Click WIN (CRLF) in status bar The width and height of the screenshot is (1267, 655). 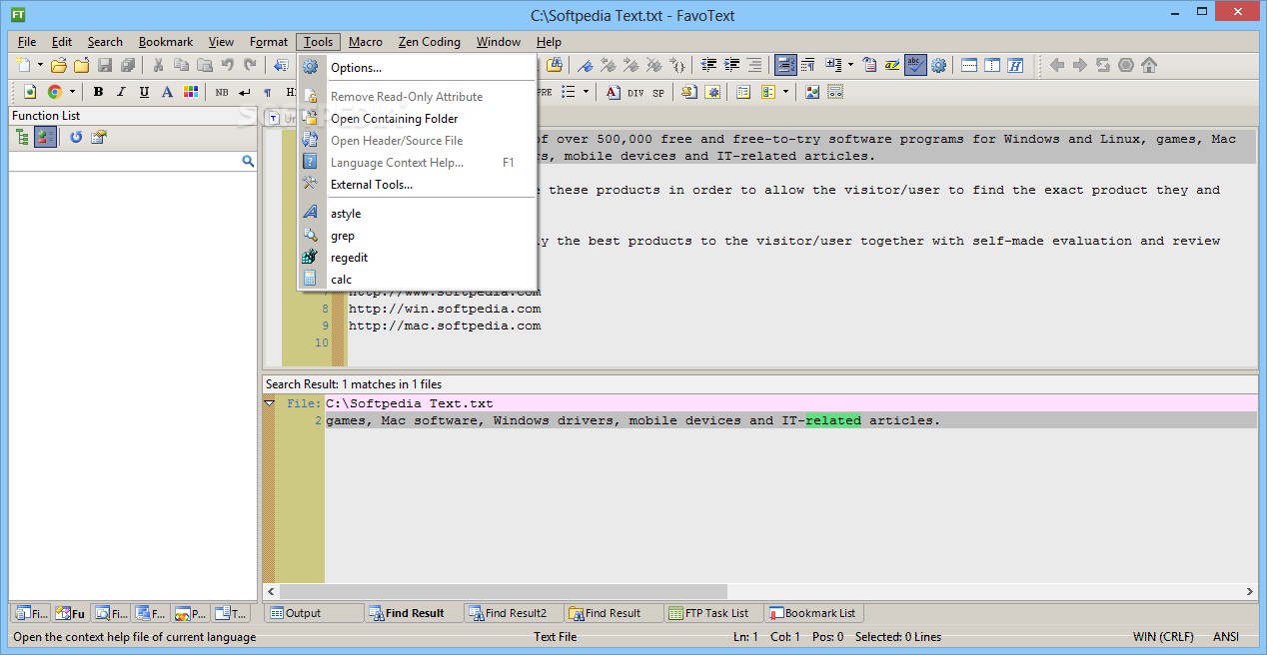click(x=1163, y=637)
